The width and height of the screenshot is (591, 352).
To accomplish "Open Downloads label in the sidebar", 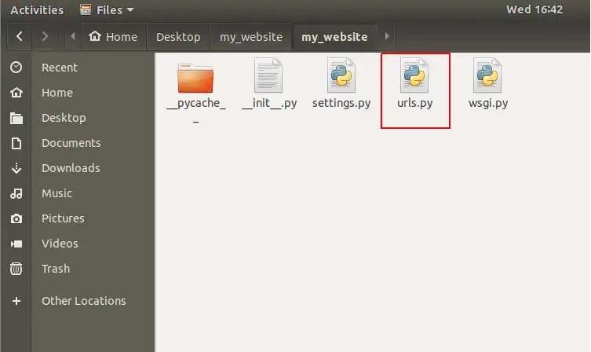I will [x=71, y=168].
